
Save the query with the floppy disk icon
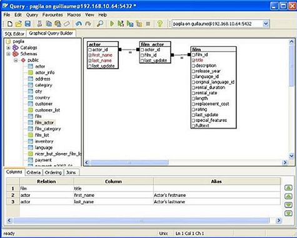point(28,24)
